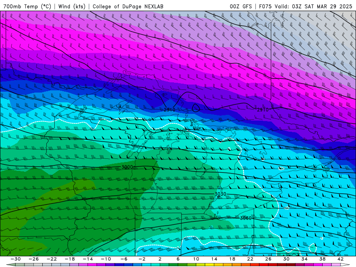Click the positive 26 legend value
The width and height of the screenshot is (356, 267).
(268, 259)
